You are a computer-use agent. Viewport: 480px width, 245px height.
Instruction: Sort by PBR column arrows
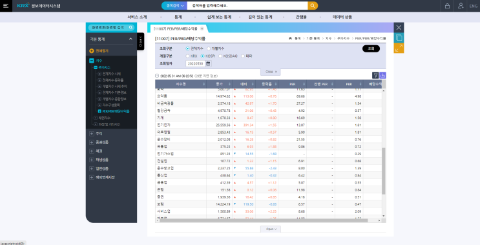tap(360, 84)
